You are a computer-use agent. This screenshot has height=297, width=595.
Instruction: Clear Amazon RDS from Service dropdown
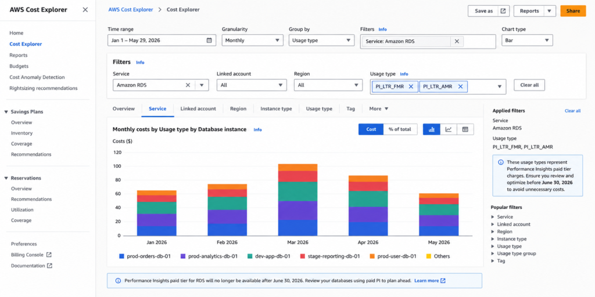point(188,85)
